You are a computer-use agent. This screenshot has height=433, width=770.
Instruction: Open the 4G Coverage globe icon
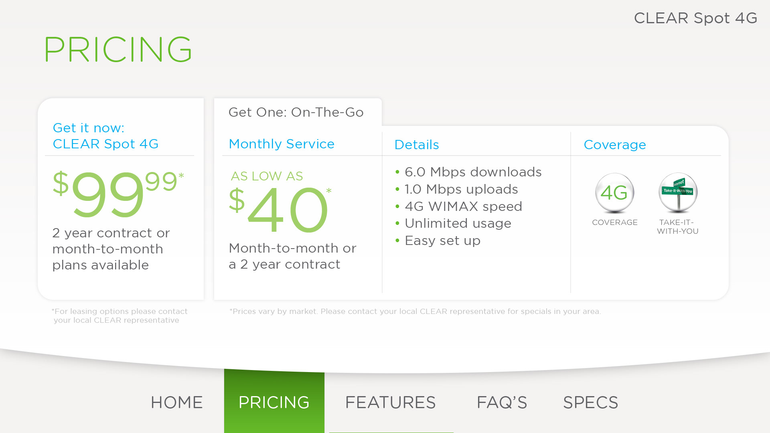click(614, 193)
